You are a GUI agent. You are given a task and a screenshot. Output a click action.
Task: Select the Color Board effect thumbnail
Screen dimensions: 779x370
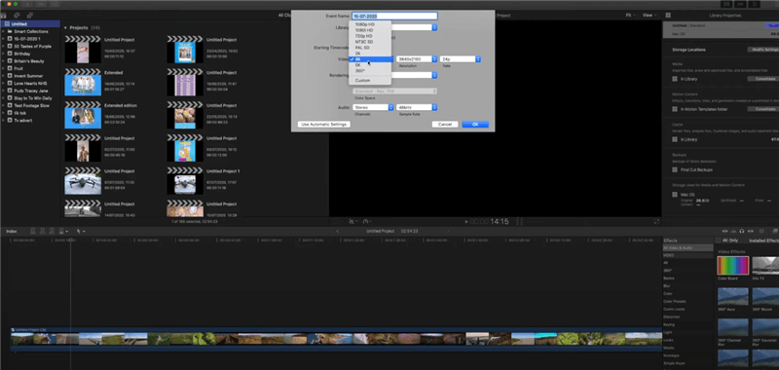(x=733, y=265)
